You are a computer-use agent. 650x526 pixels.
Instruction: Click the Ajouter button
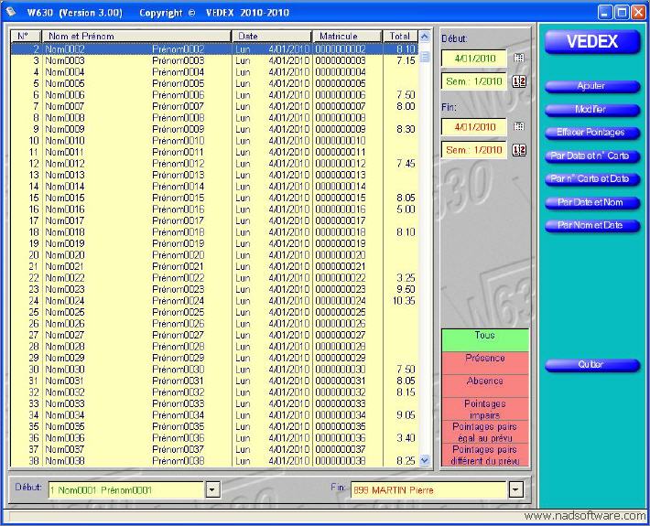(592, 86)
